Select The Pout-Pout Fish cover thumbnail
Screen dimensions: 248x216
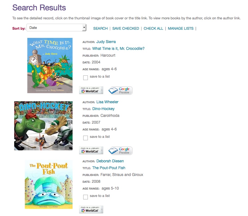click(x=49, y=184)
